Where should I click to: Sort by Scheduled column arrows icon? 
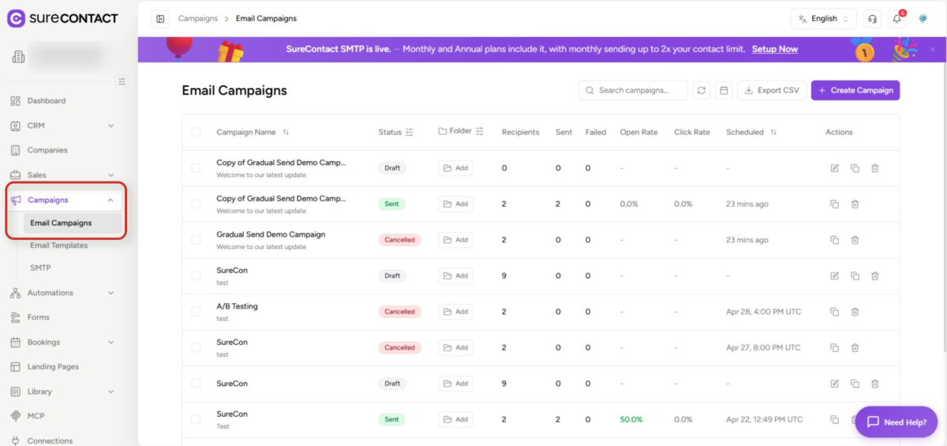tap(773, 133)
